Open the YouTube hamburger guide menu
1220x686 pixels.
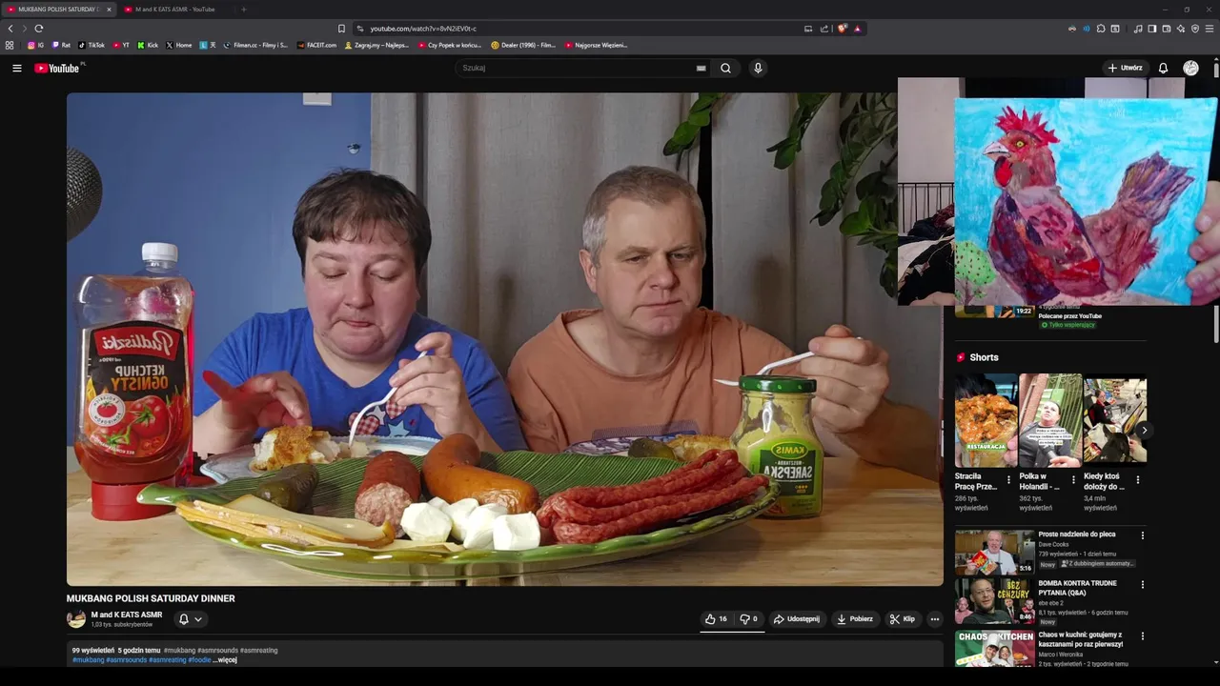coord(16,69)
